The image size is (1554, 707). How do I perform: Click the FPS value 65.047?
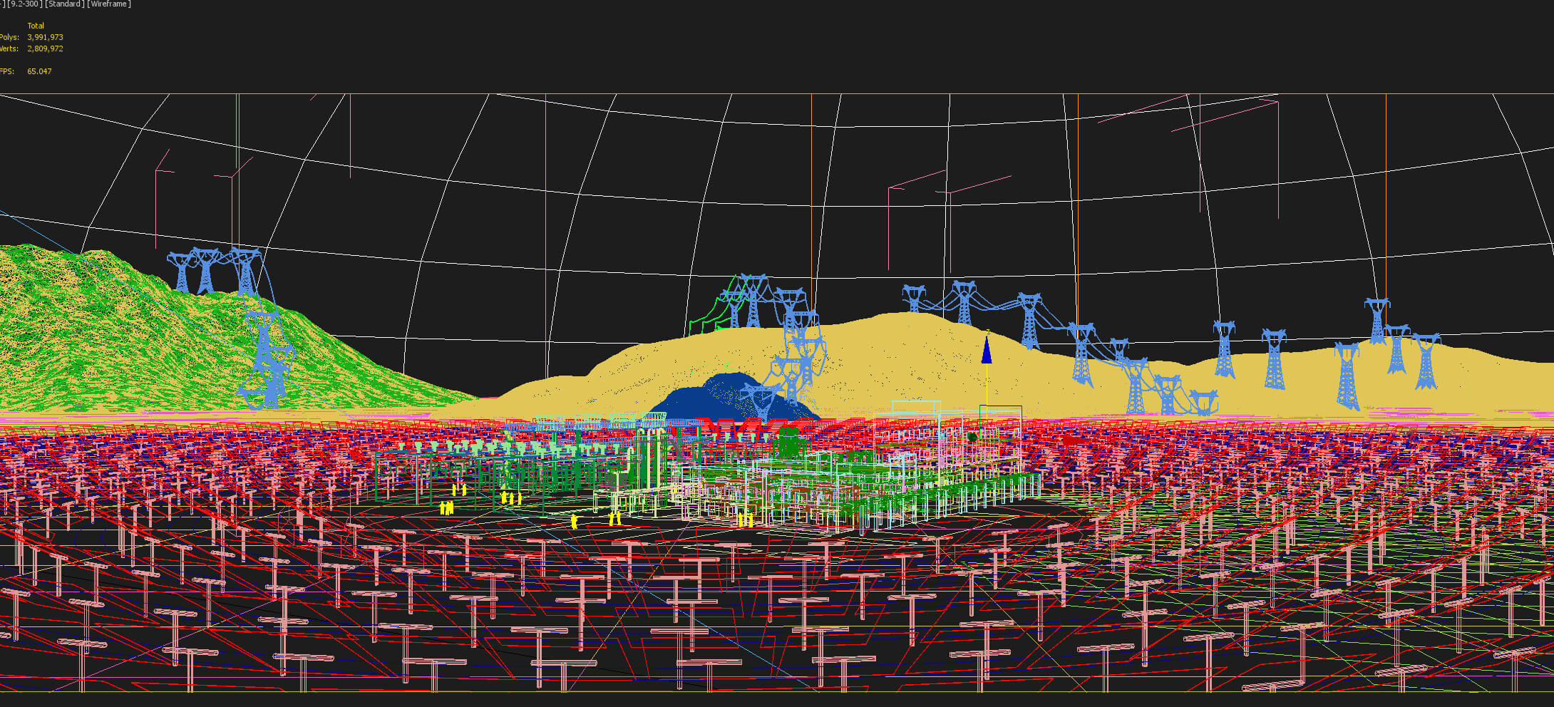click(39, 71)
